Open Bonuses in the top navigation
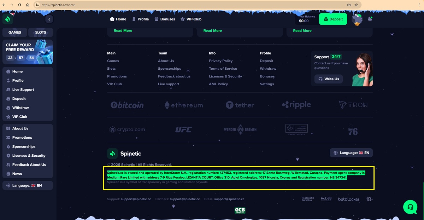The width and height of the screenshot is (424, 220). [x=165, y=19]
